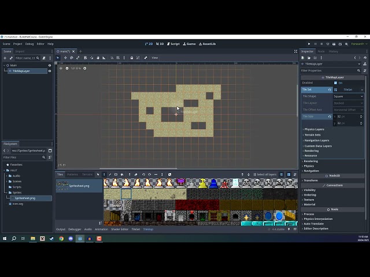Rotate tile left icon
The height and width of the screenshot is (277, 370).
pyautogui.click(x=143, y=174)
